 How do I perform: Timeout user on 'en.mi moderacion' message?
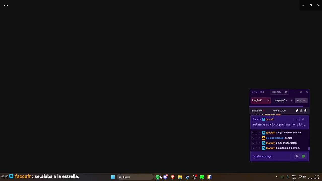pos(253,143)
